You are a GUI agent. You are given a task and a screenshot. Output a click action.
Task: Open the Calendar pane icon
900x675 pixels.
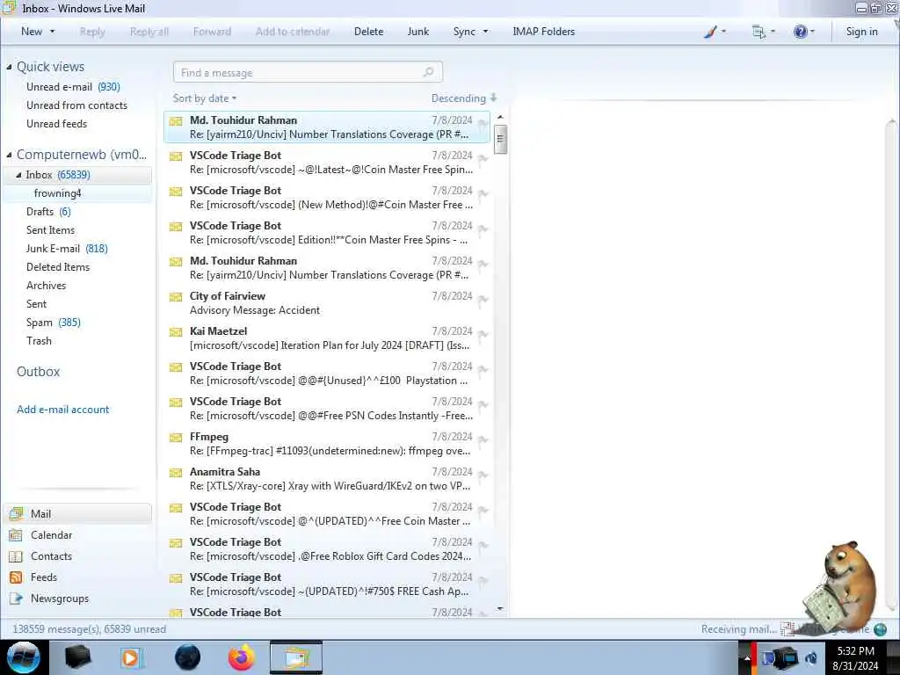tap(16, 535)
